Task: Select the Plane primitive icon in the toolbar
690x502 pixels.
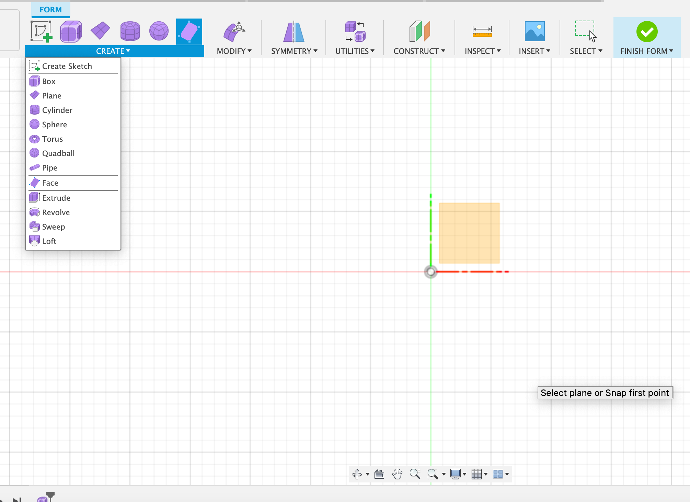Action: pyautogui.click(x=100, y=31)
